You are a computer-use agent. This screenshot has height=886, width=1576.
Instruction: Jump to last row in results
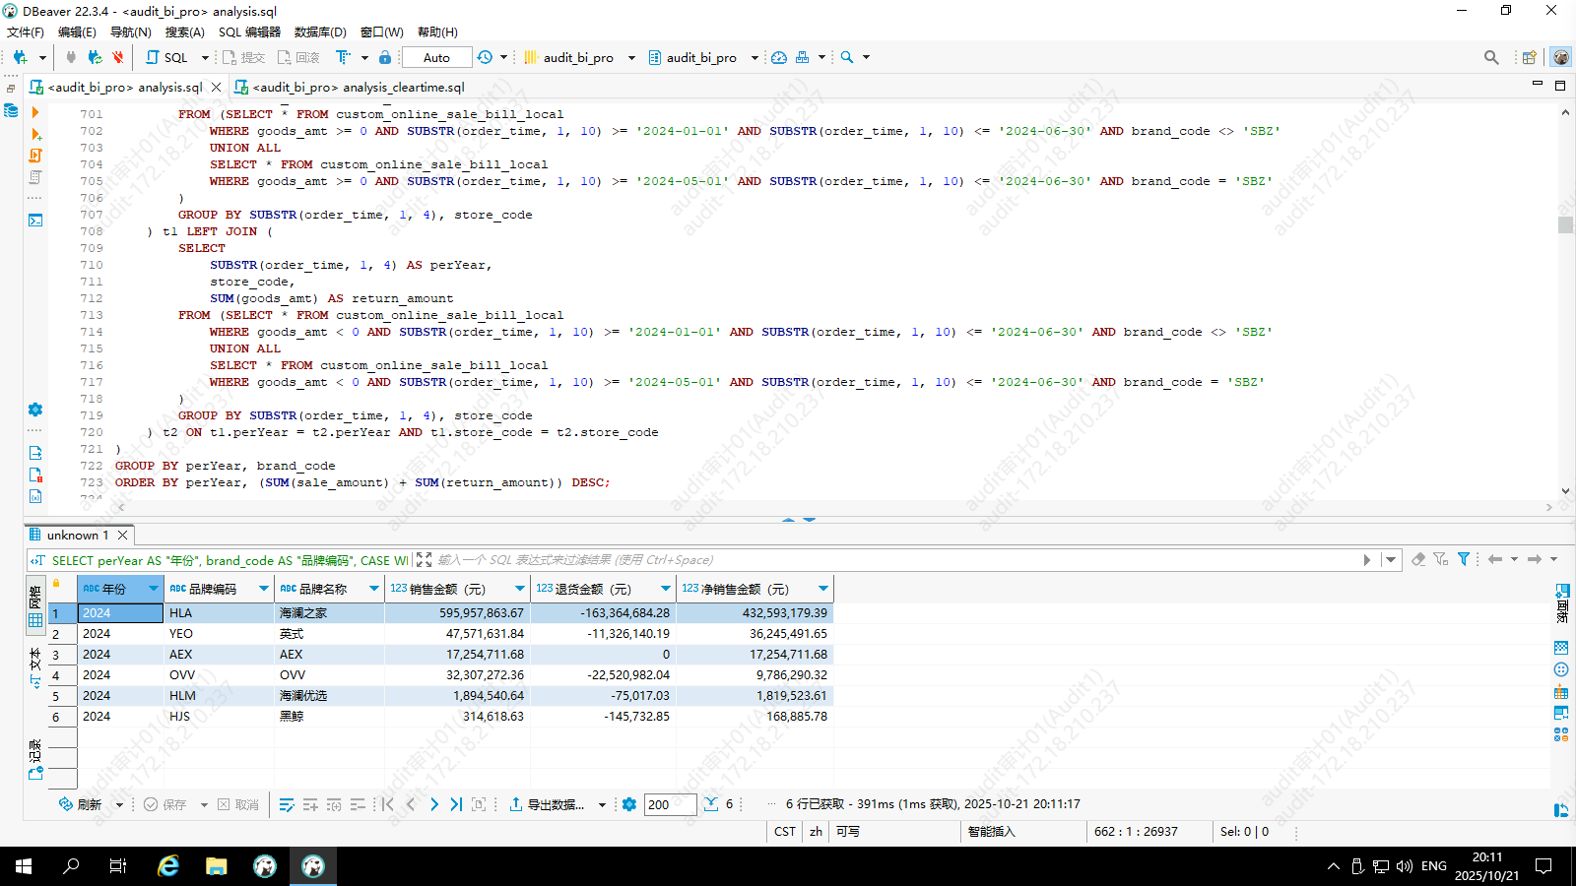456,804
